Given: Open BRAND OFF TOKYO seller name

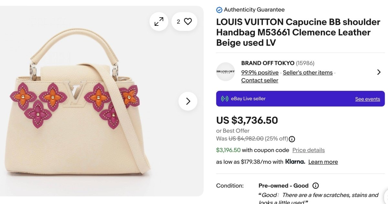Looking at the screenshot, I should coord(268,63).
